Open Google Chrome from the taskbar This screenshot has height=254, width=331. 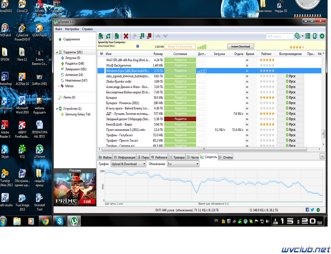pyautogui.click(x=45, y=221)
